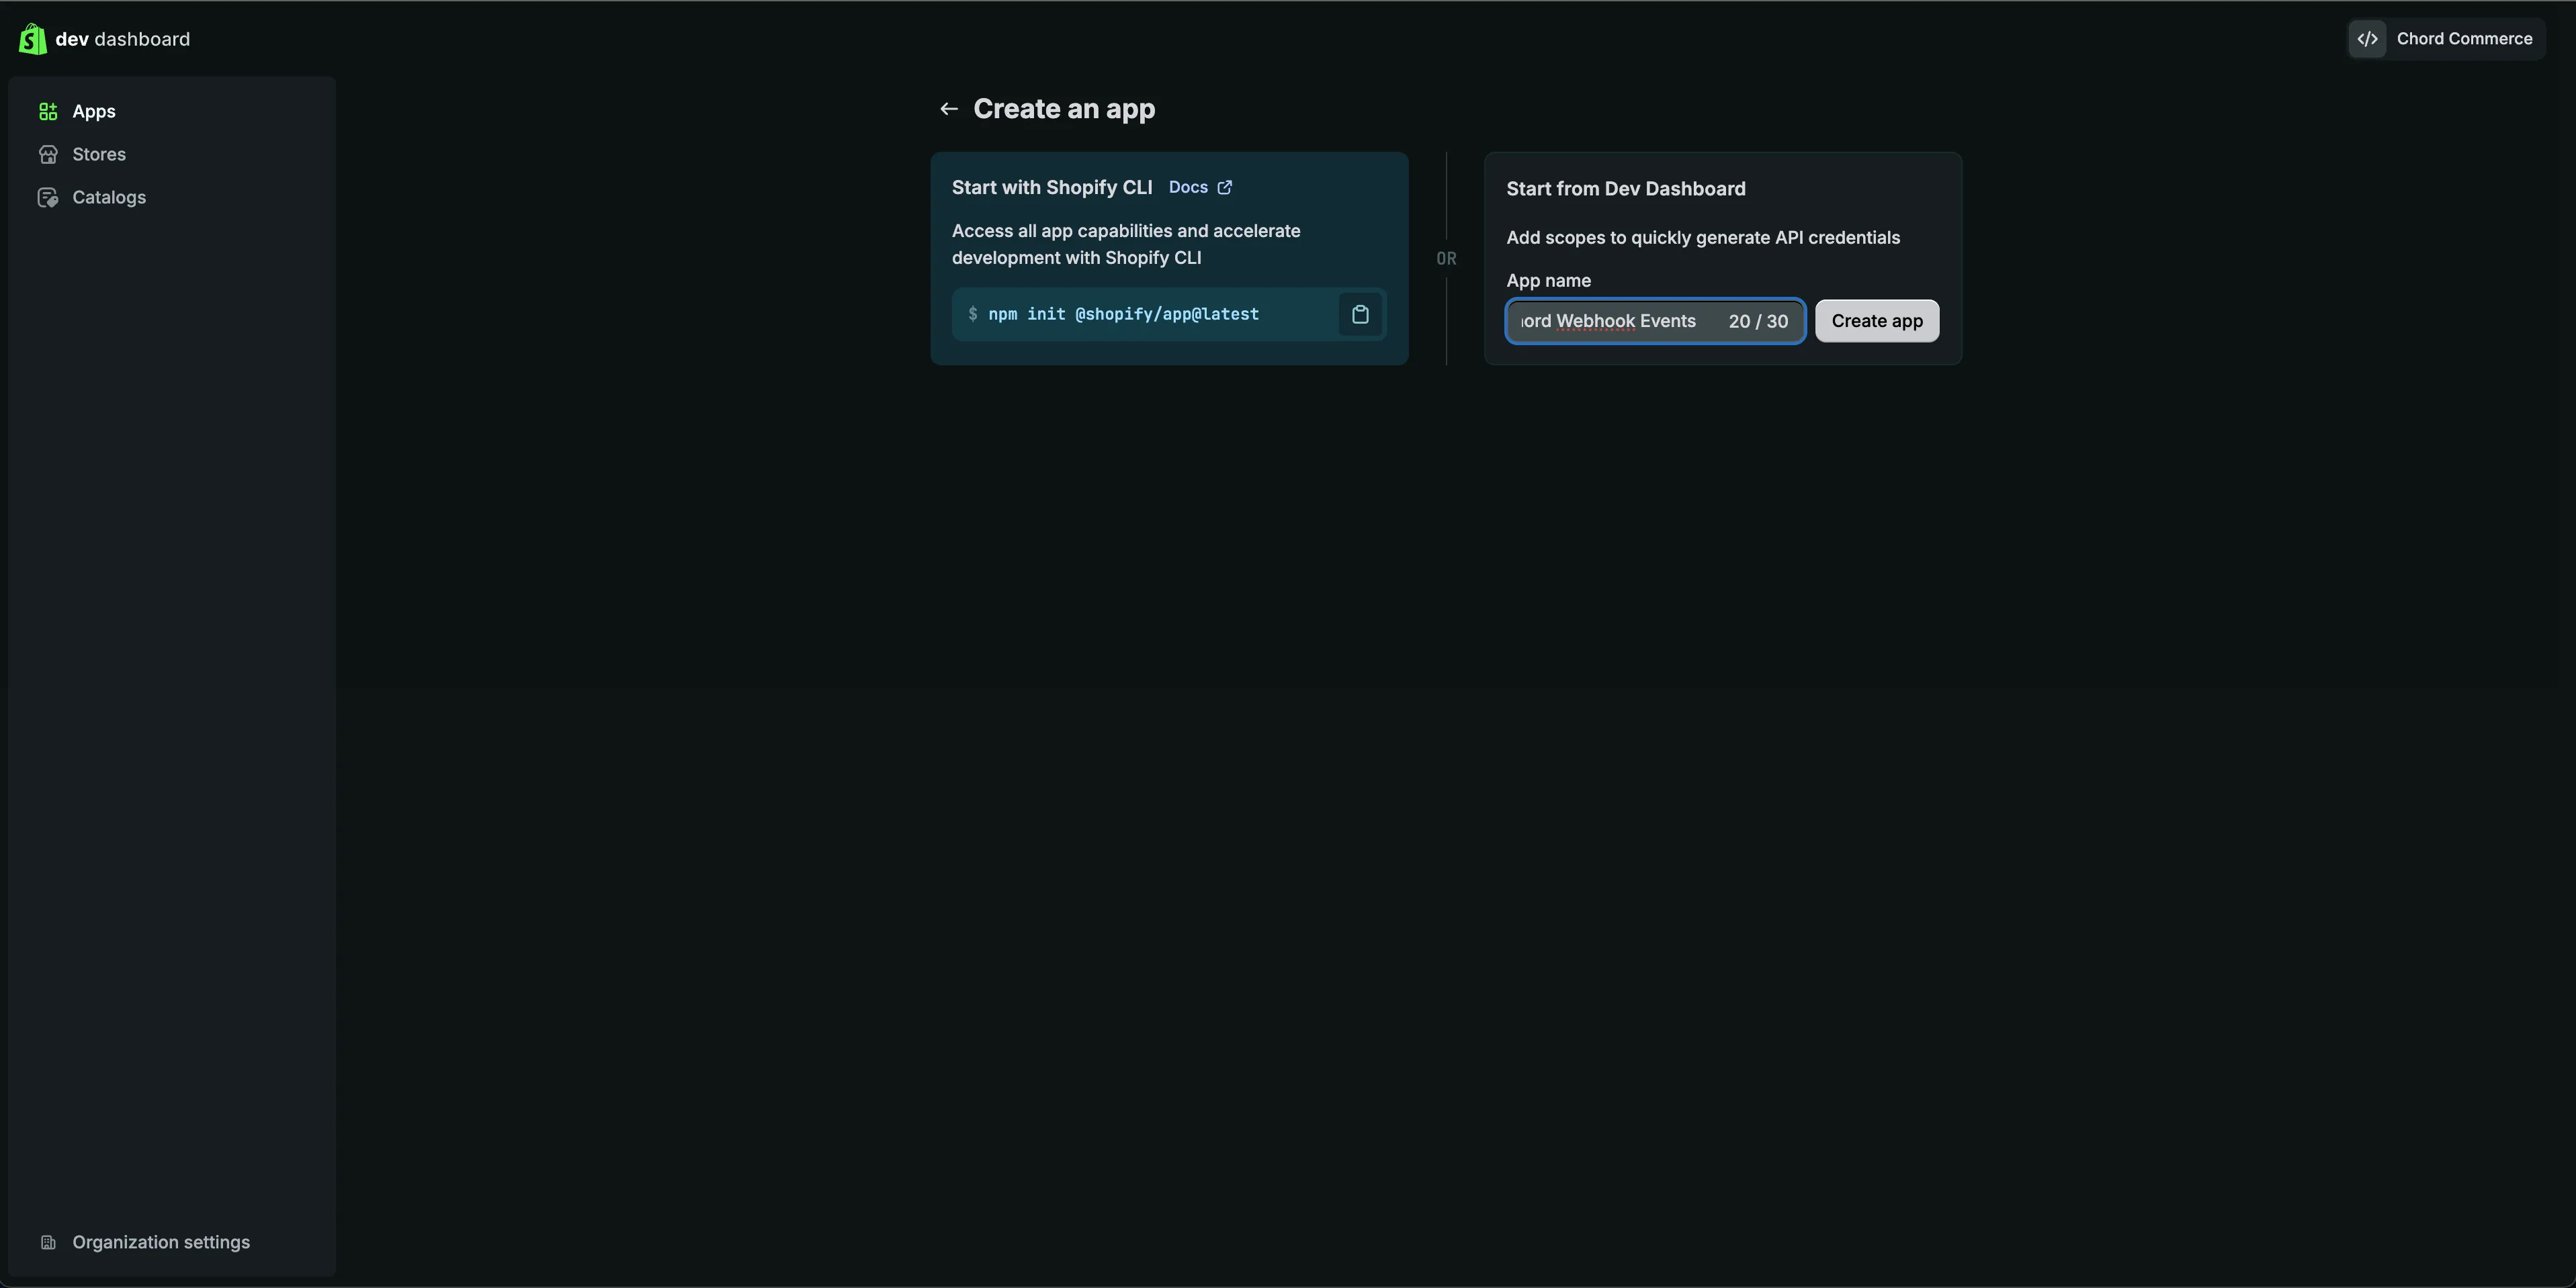Copy the npm init command
The height and width of the screenshot is (1288, 2576).
pos(1360,315)
